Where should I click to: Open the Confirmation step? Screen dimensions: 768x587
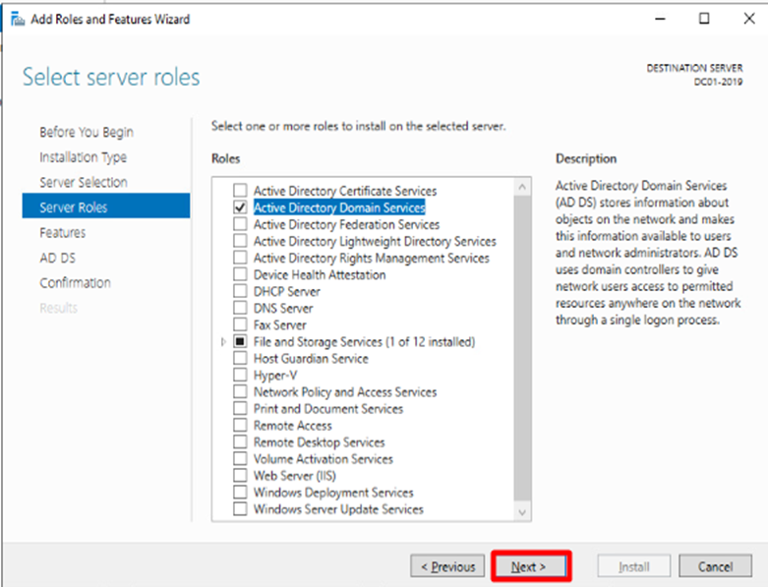click(76, 282)
